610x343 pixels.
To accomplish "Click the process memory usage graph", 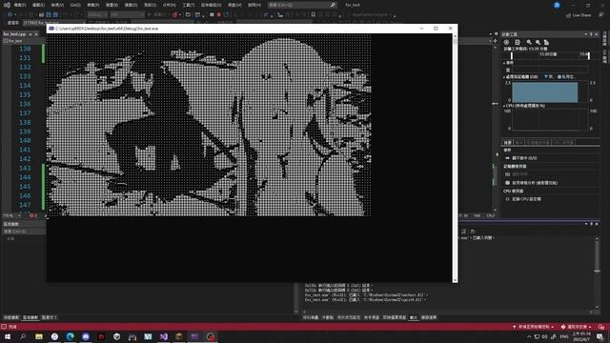I will point(550,92).
